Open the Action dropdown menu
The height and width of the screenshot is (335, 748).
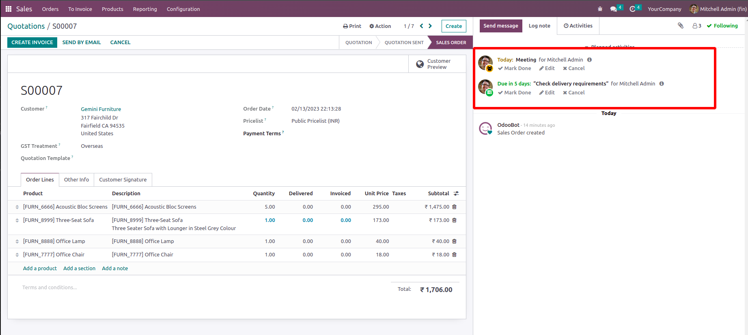pos(380,26)
